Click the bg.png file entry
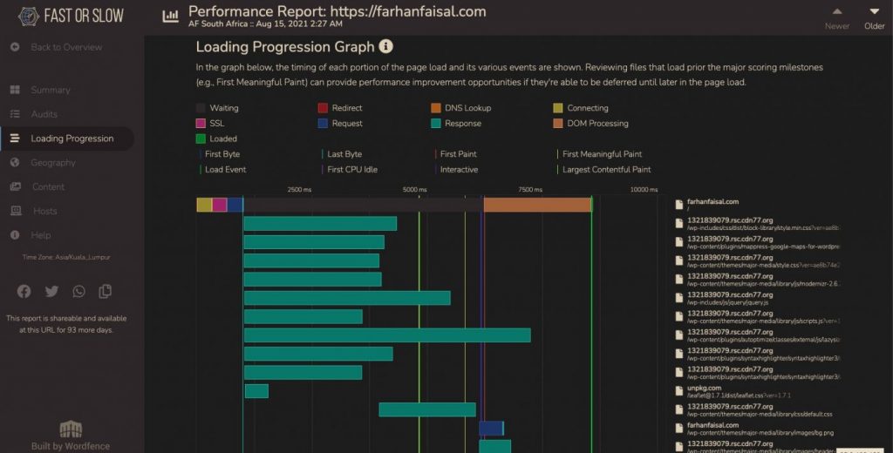The height and width of the screenshot is (453, 893). (x=760, y=429)
